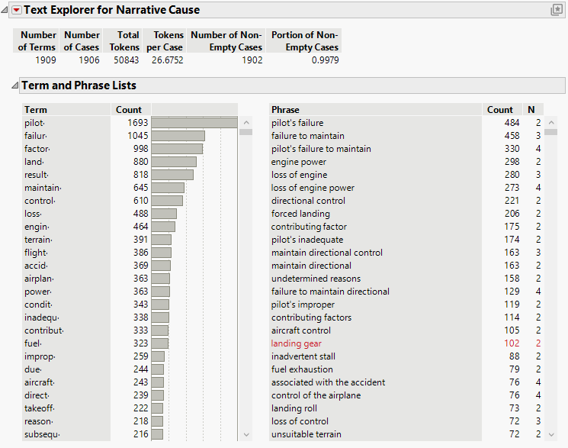This screenshot has height=448, width=568.
Task: Select the highlighted "landing gear" phrase
Action: (x=297, y=343)
